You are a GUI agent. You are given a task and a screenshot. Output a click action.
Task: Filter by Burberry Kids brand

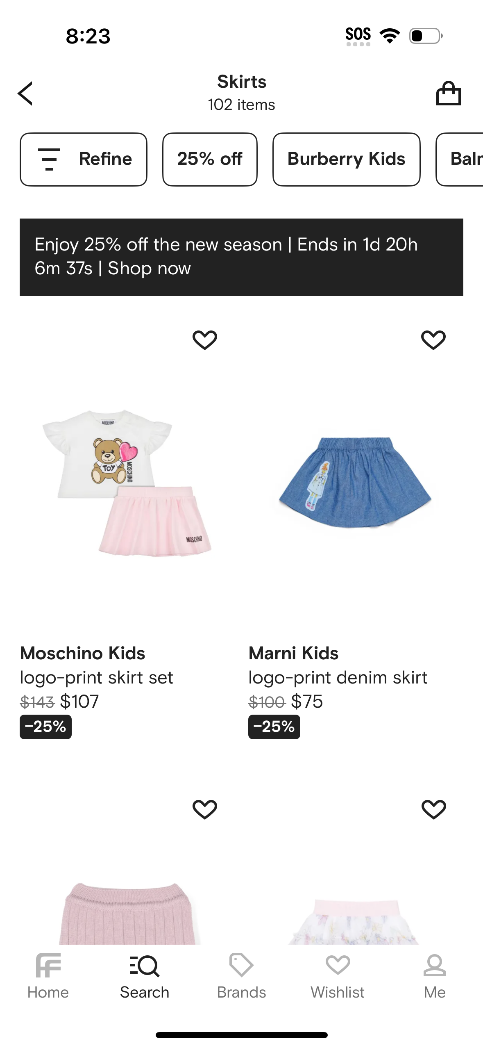[346, 159]
